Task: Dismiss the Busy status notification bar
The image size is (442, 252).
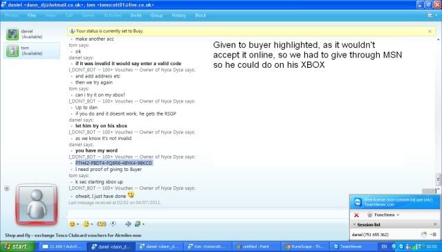Action: tap(430, 31)
